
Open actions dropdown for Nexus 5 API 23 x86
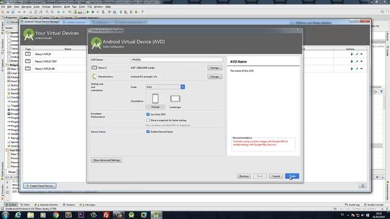pyautogui.click(x=361, y=69)
